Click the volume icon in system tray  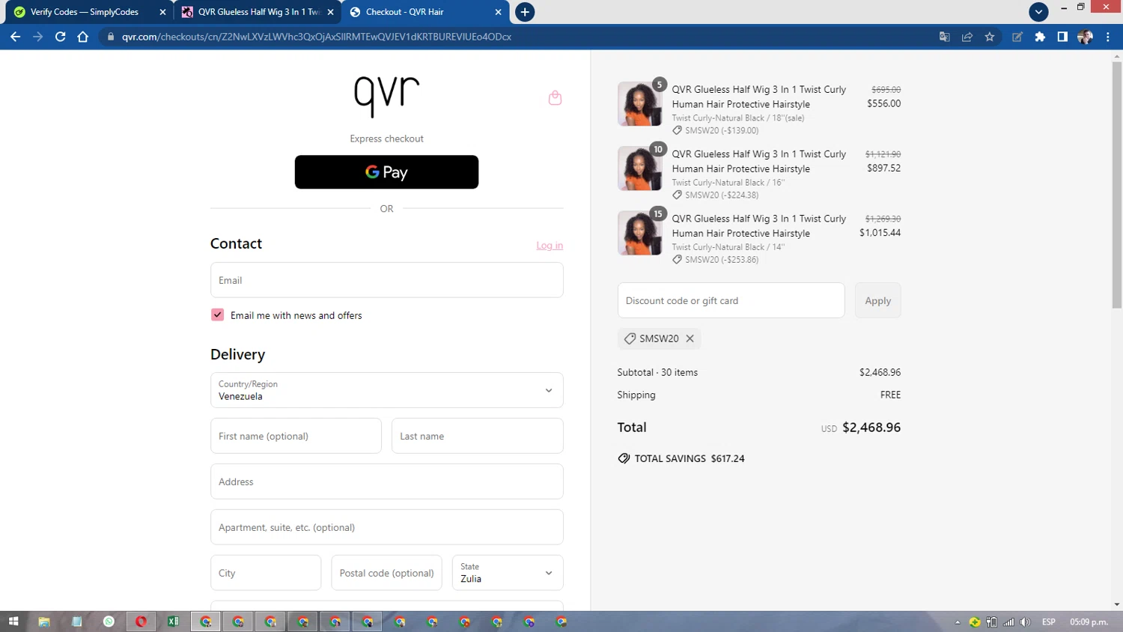(1025, 622)
